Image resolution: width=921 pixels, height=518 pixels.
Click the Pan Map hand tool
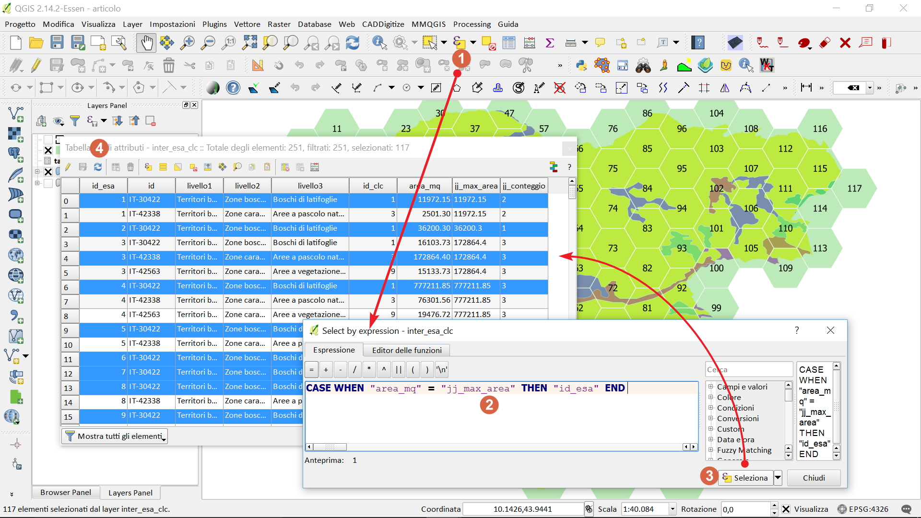146,43
